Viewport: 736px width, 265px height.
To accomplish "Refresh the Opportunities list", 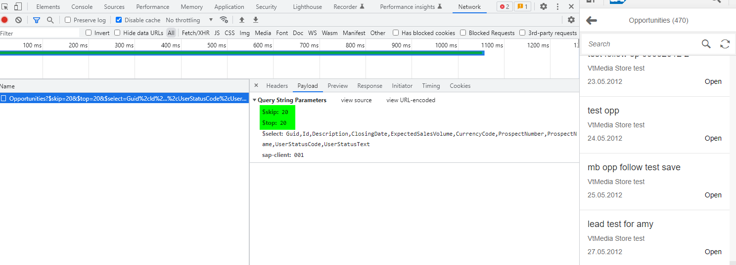I will tap(725, 44).
